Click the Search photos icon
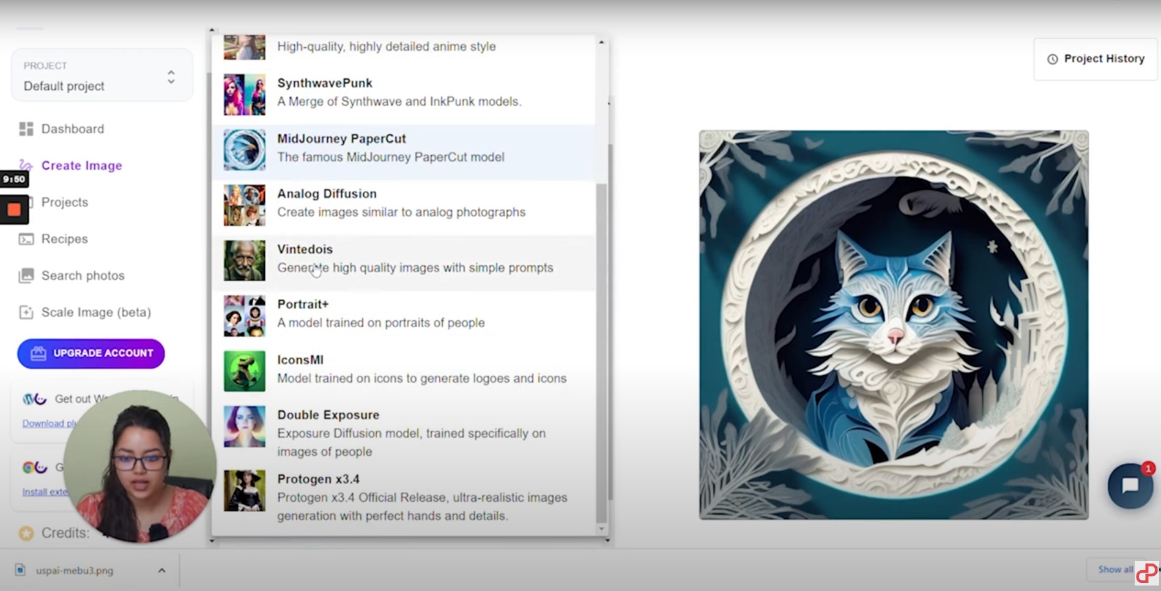1161x591 pixels. pyautogui.click(x=26, y=276)
